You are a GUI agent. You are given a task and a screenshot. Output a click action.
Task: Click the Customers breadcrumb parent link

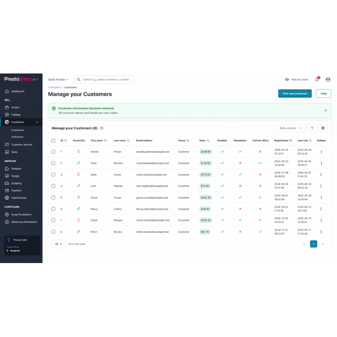(x=54, y=88)
